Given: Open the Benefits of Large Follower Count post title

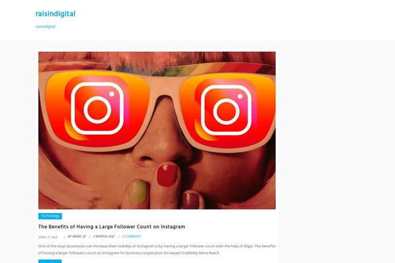Looking at the screenshot, I should (x=112, y=226).
